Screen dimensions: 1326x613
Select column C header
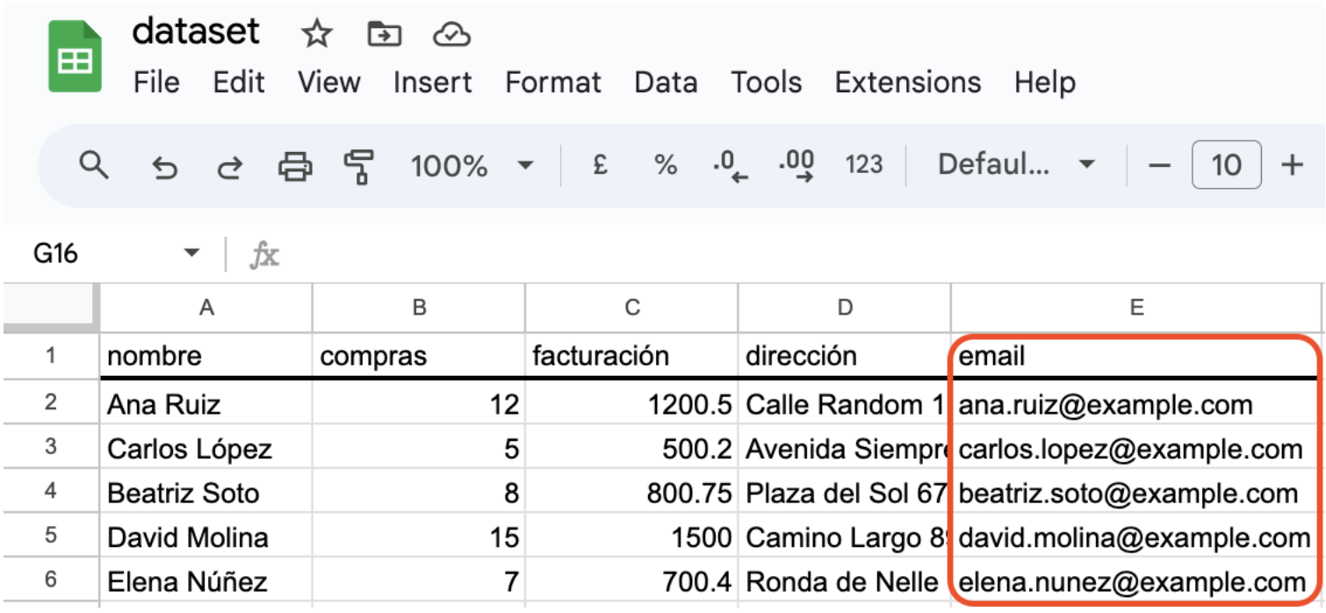point(632,307)
